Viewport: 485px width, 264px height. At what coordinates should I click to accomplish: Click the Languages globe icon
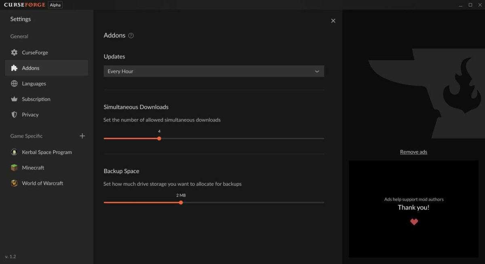point(14,84)
